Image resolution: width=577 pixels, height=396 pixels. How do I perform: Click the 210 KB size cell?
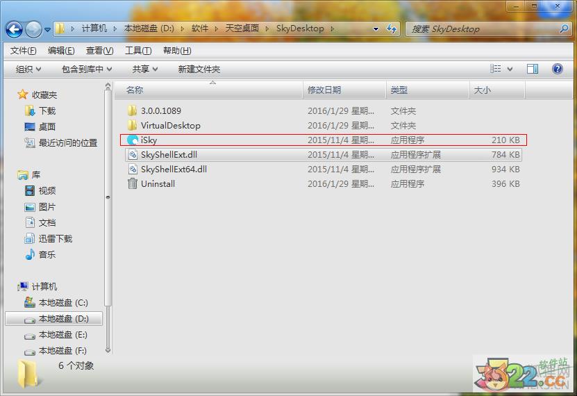[505, 140]
